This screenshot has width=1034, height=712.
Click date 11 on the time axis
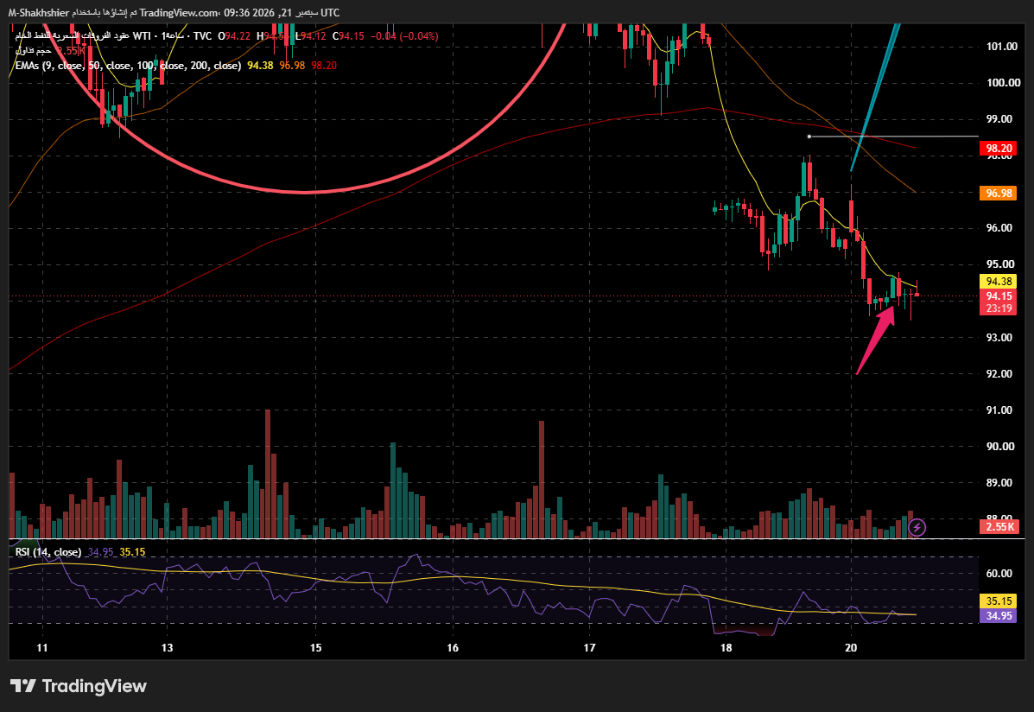tap(42, 648)
